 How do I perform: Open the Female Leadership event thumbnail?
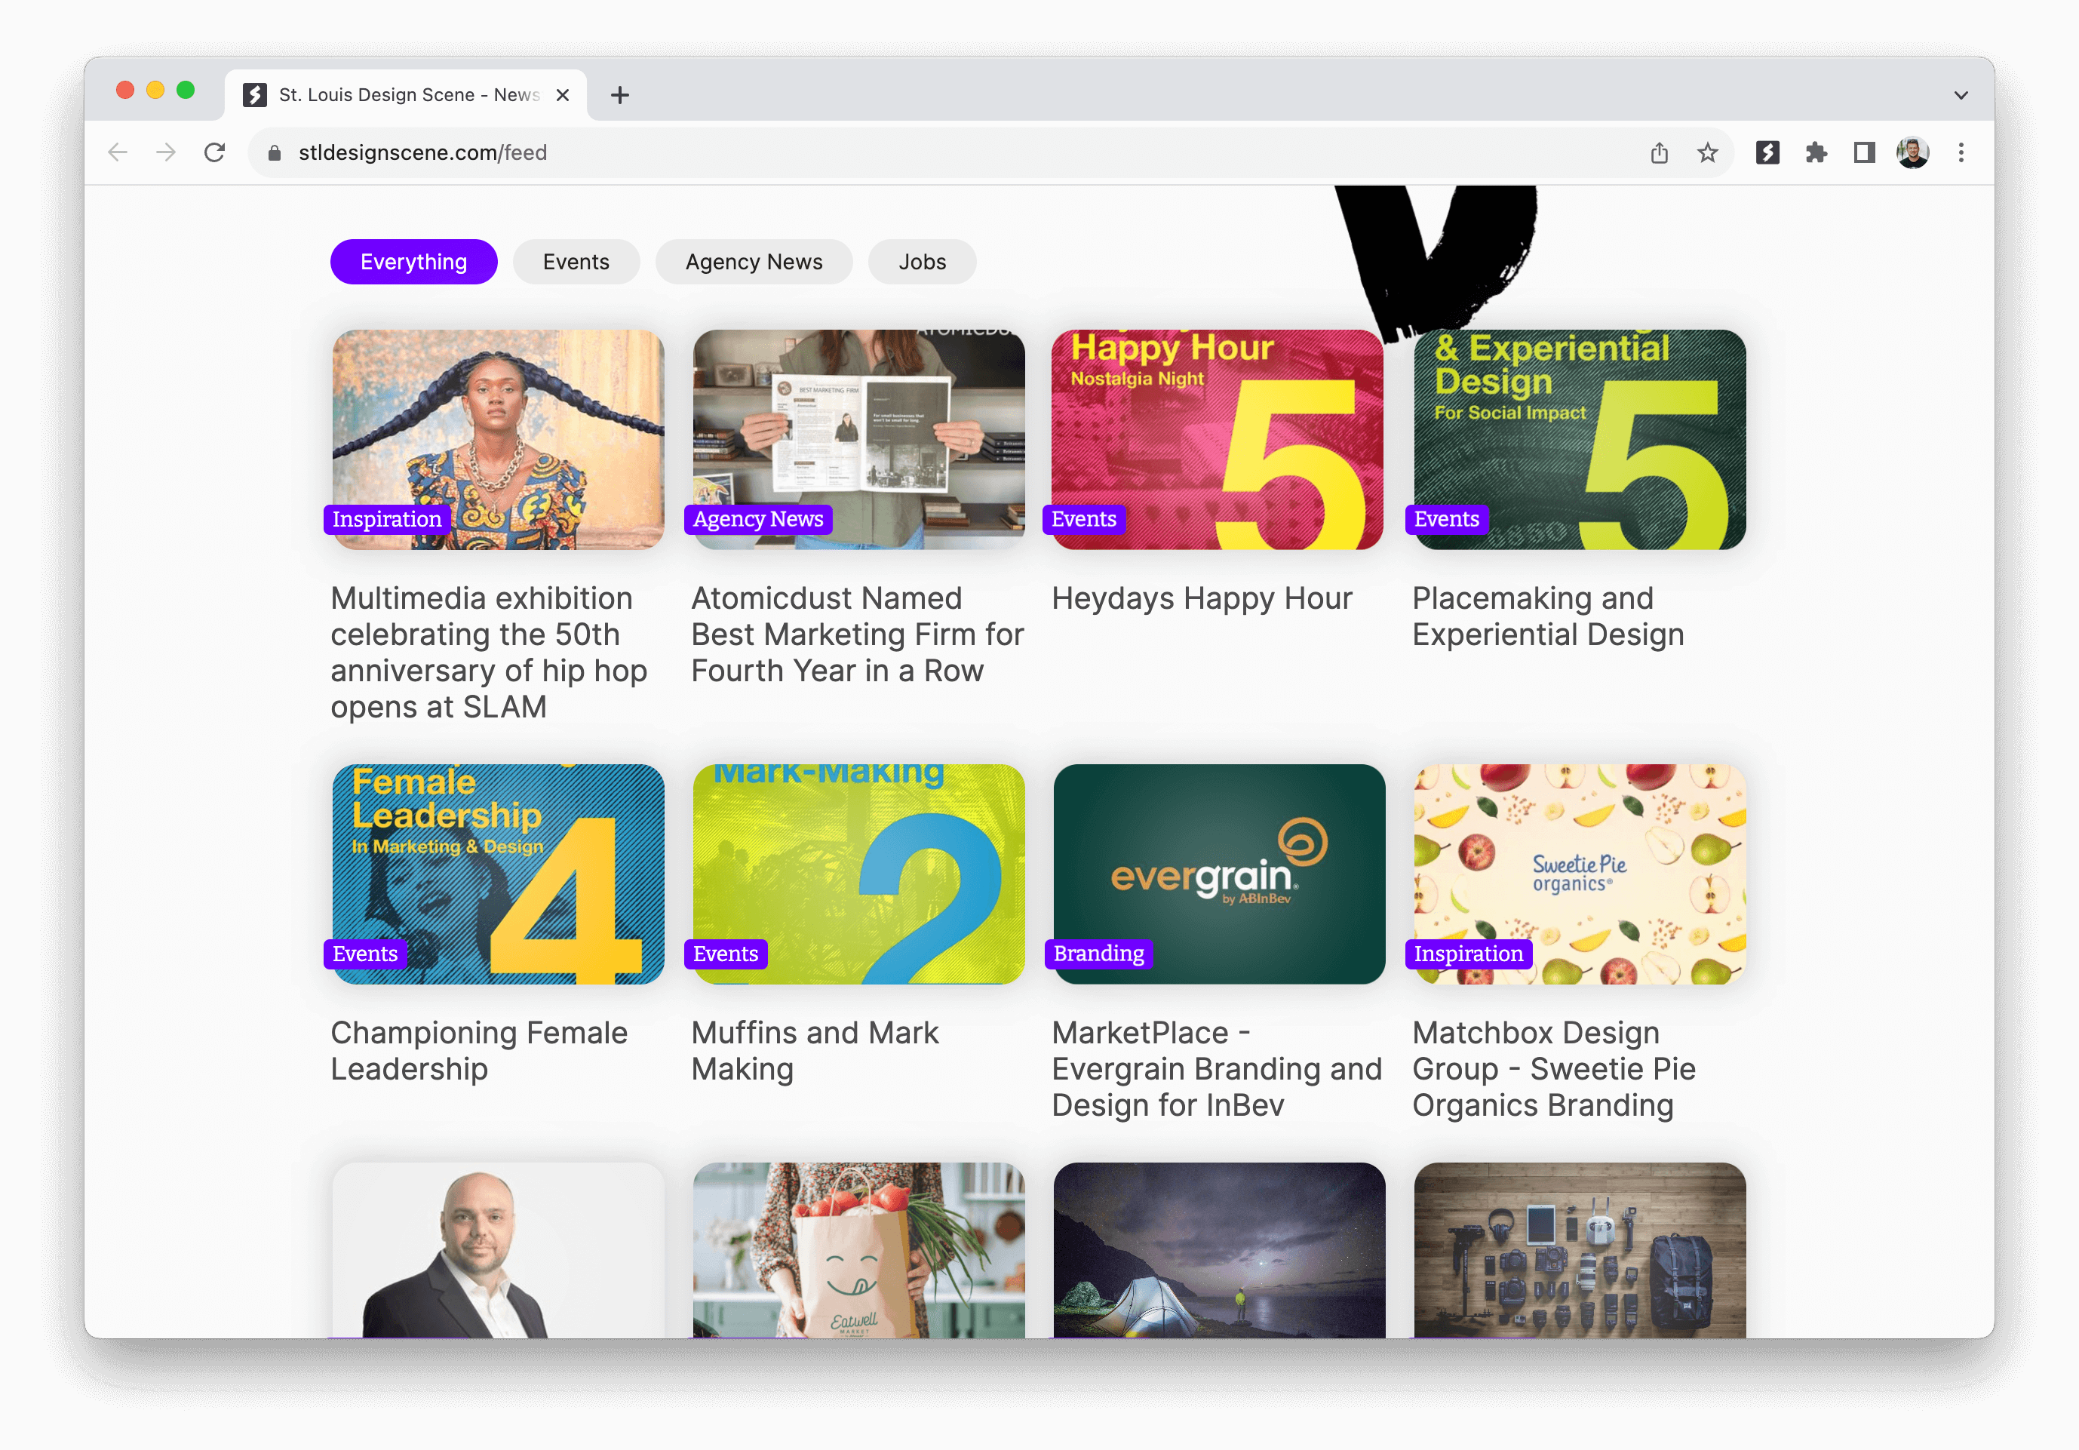coord(498,874)
